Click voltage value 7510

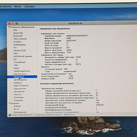[71, 78]
